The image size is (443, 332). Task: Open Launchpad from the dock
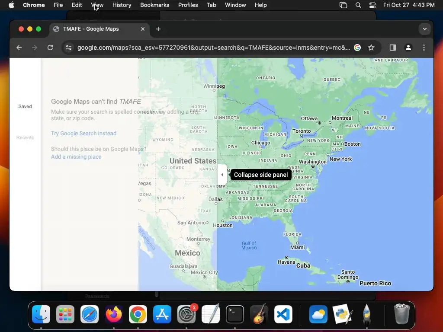65,314
